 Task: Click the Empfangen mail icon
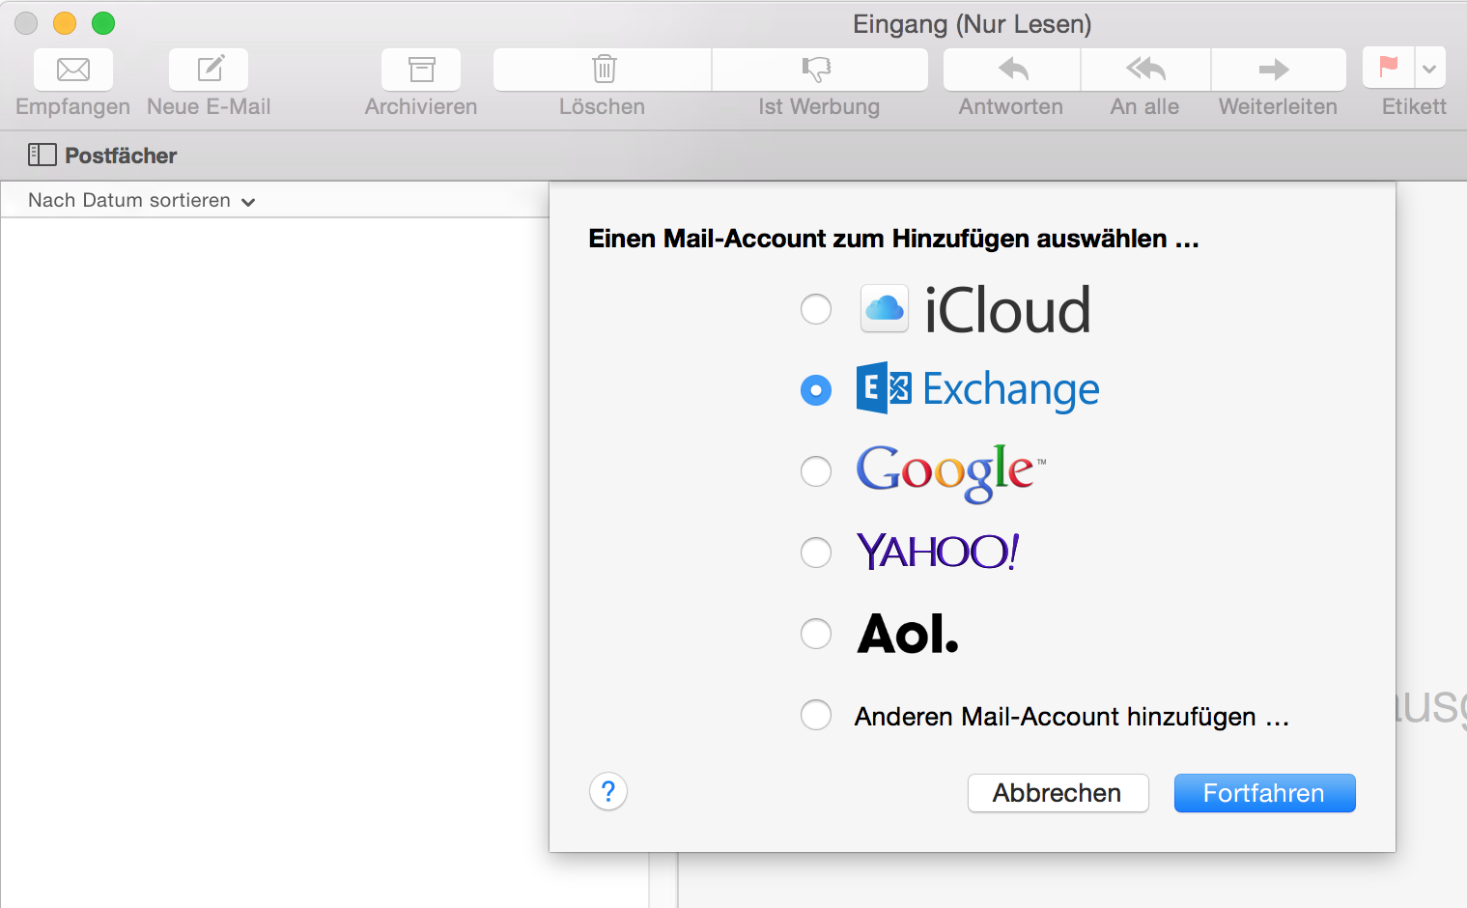coord(72,70)
